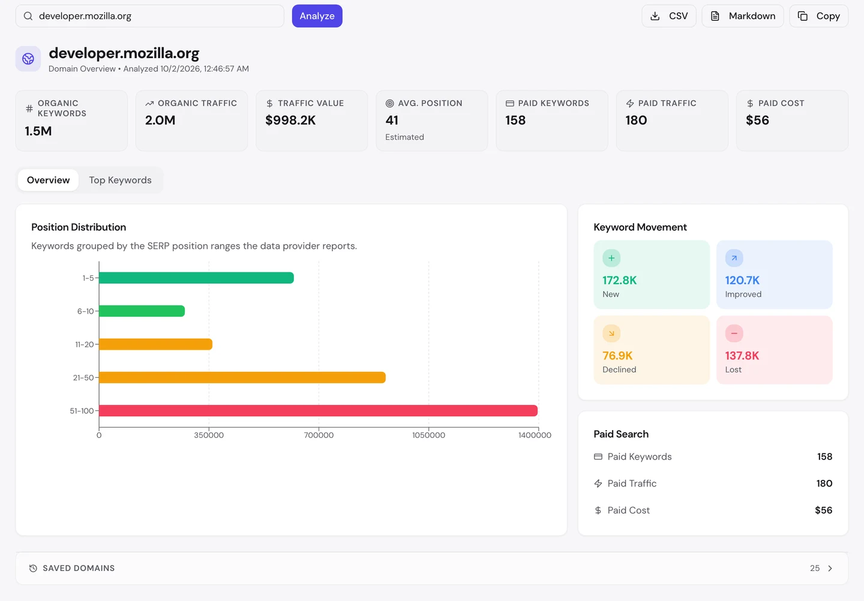The width and height of the screenshot is (864, 601).
Task: Click the purple globe domain icon
Action: coord(28,59)
